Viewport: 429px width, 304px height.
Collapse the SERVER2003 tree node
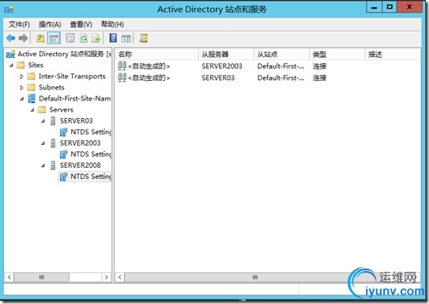point(43,143)
